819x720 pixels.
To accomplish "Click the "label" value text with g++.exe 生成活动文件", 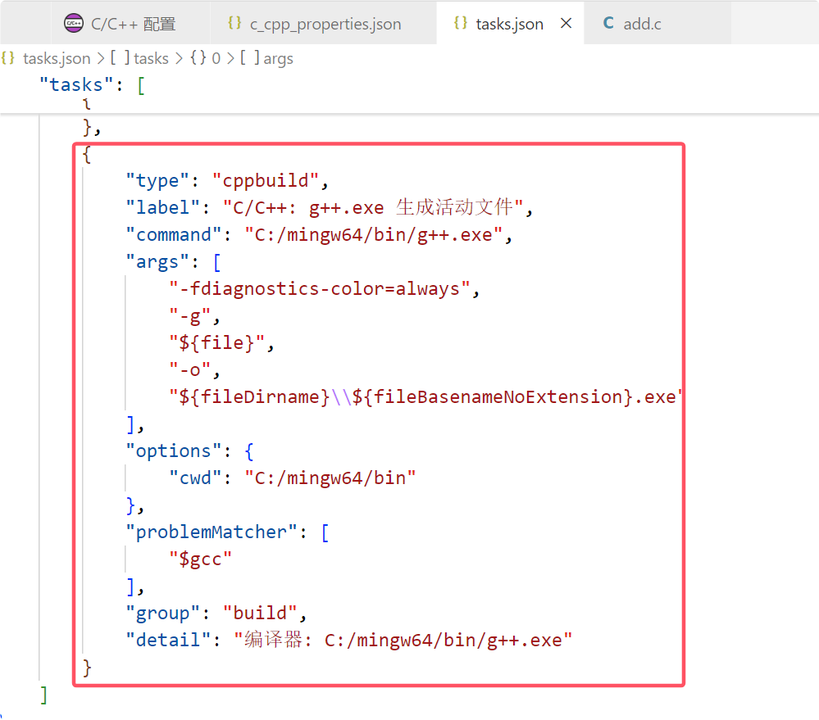I will coord(373,207).
